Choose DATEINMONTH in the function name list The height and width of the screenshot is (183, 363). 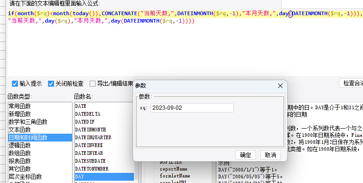click(104, 130)
